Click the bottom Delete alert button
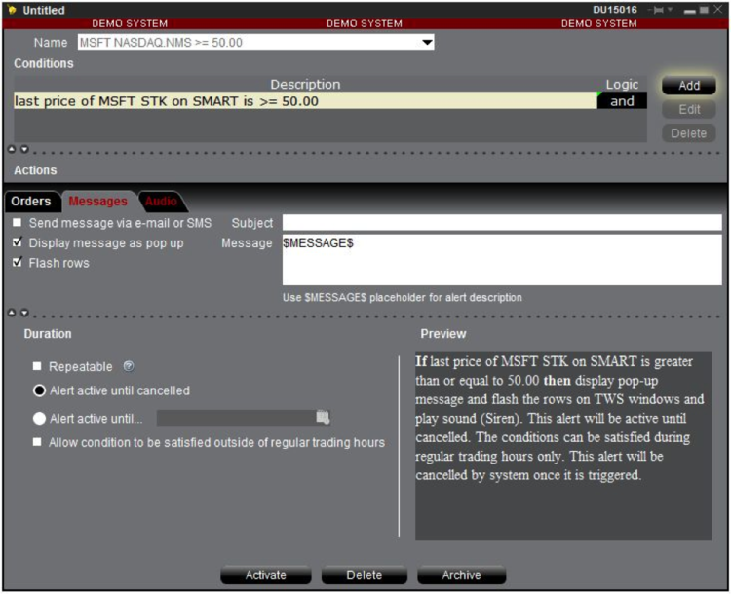Viewport: 731px width, 594px height. [365, 575]
